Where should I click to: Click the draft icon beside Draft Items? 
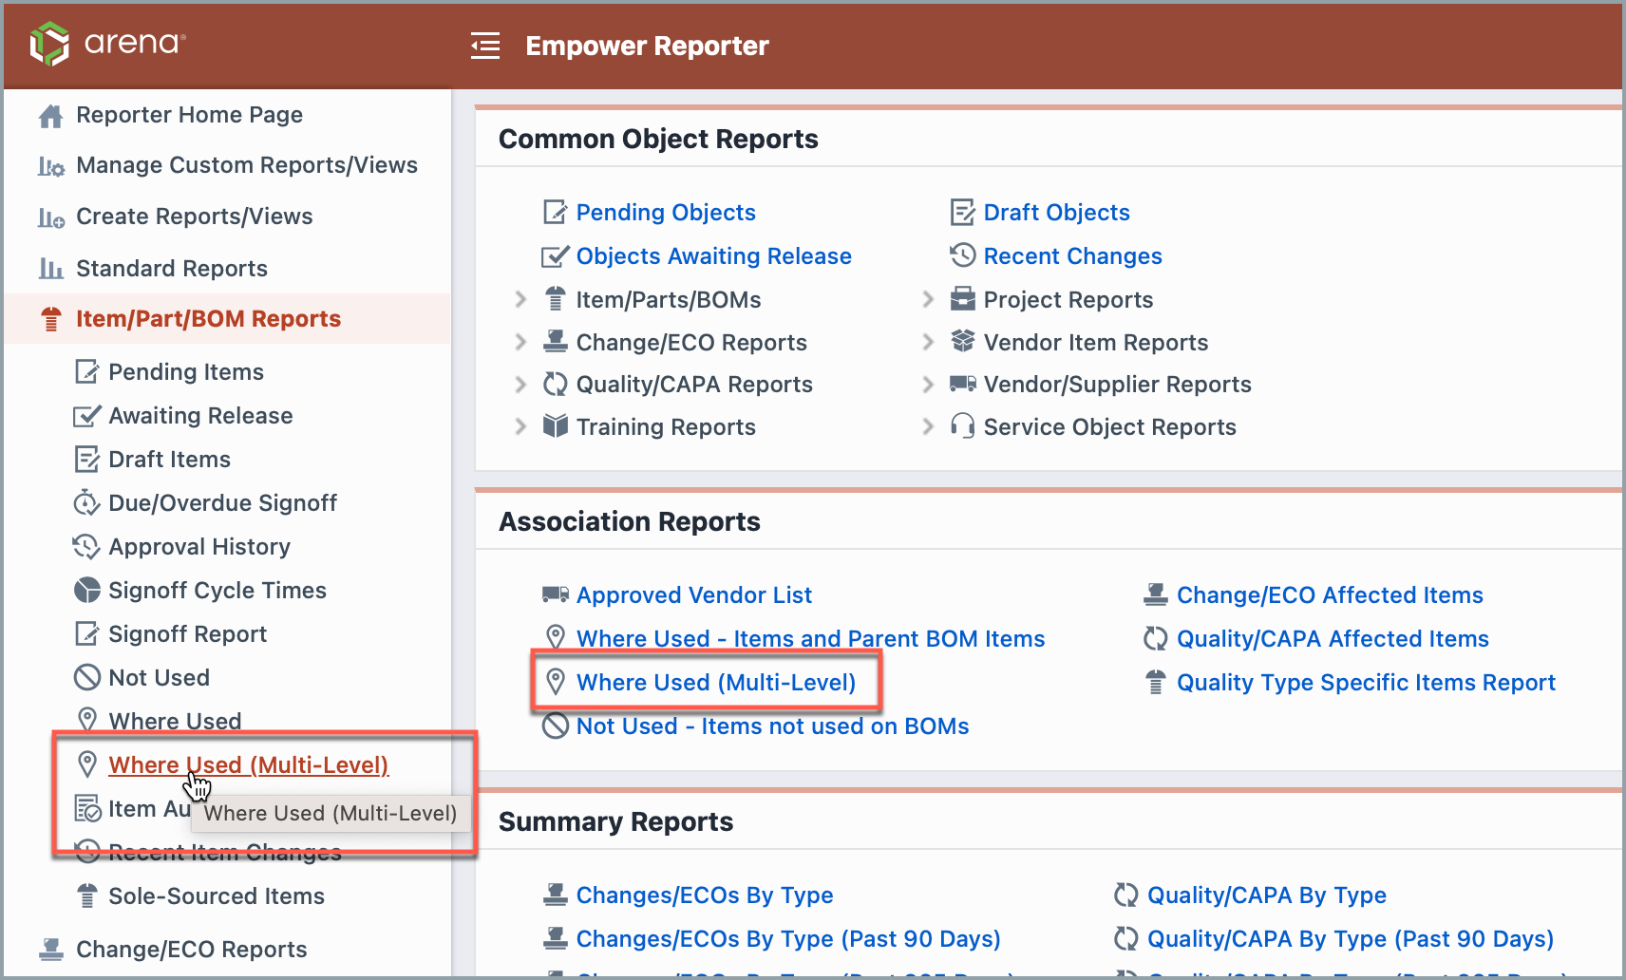(x=86, y=459)
